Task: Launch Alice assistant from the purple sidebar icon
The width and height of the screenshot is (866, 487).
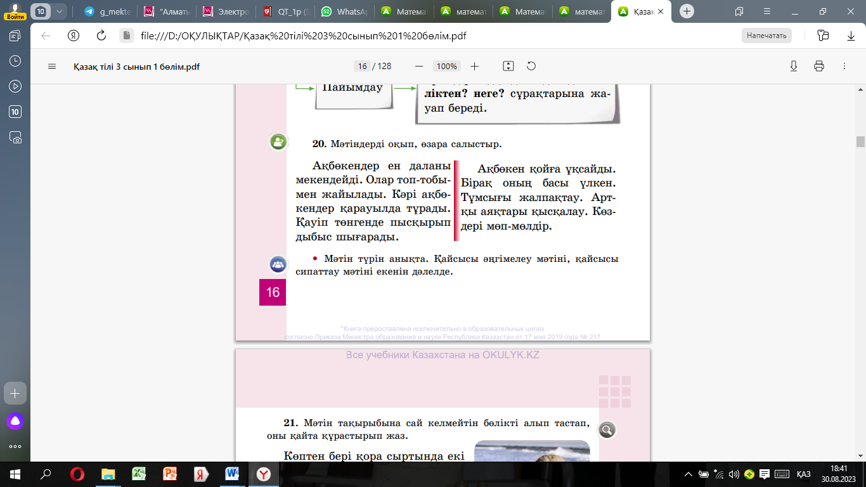Action: tap(15, 420)
